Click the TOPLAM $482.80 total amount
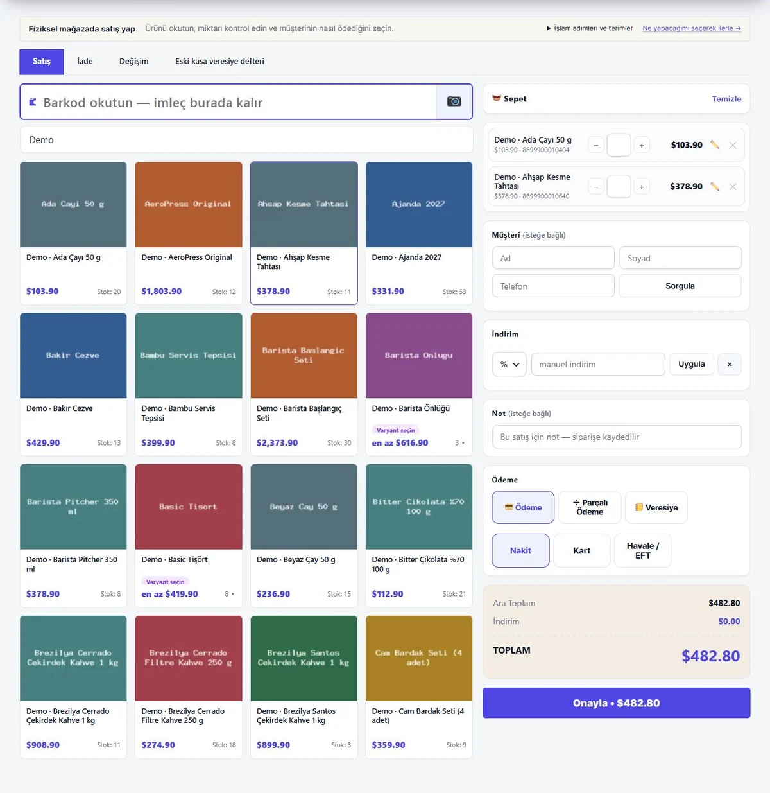 710,656
